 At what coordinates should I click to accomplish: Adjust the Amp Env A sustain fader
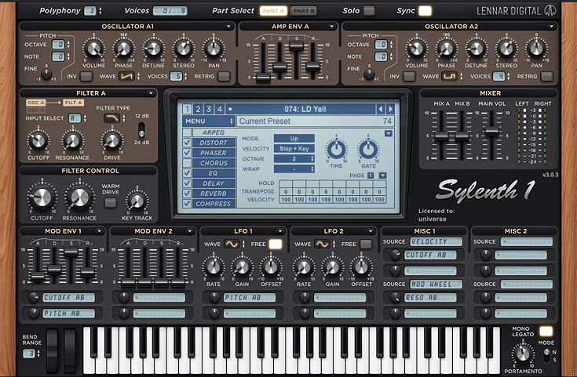(x=296, y=46)
